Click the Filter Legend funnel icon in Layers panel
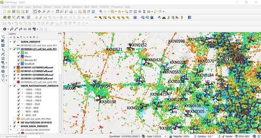 pyautogui.click(x=21, y=37)
